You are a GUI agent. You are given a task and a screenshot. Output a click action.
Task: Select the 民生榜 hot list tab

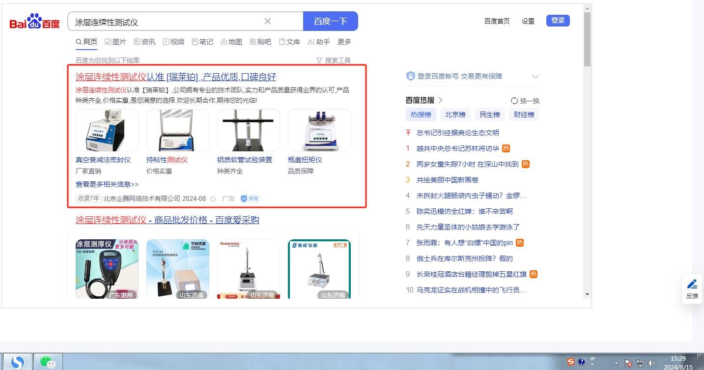pyautogui.click(x=490, y=114)
